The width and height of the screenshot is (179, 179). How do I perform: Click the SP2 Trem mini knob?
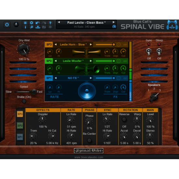pos(107,68)
